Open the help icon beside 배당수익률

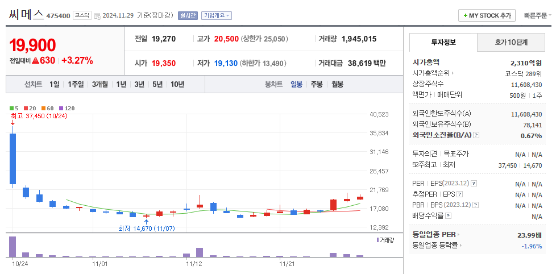click(x=448, y=215)
